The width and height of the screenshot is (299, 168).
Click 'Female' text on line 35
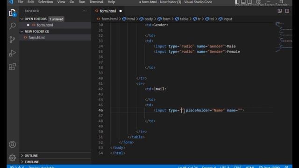click(x=234, y=52)
